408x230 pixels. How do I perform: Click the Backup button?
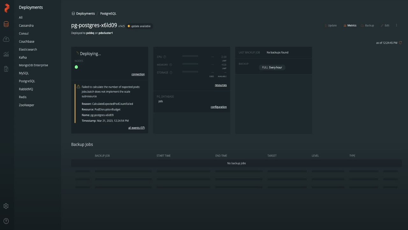tap(367, 26)
